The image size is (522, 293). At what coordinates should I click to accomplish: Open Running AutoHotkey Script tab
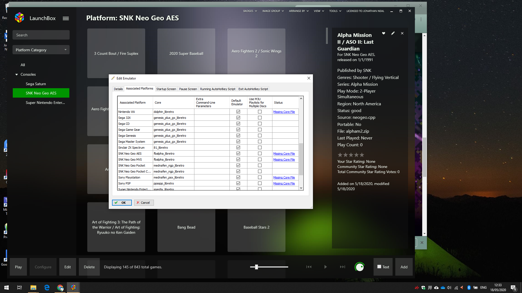tap(218, 89)
